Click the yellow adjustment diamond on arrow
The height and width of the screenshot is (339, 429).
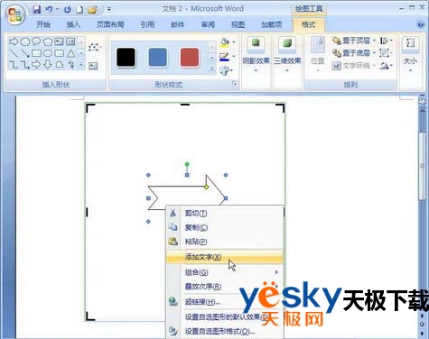(207, 187)
